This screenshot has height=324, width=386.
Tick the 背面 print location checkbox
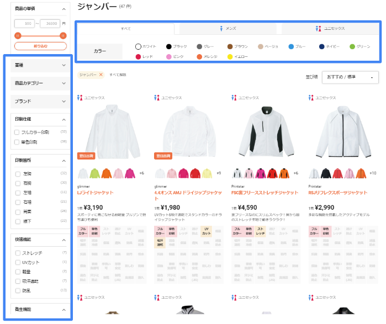(18, 212)
